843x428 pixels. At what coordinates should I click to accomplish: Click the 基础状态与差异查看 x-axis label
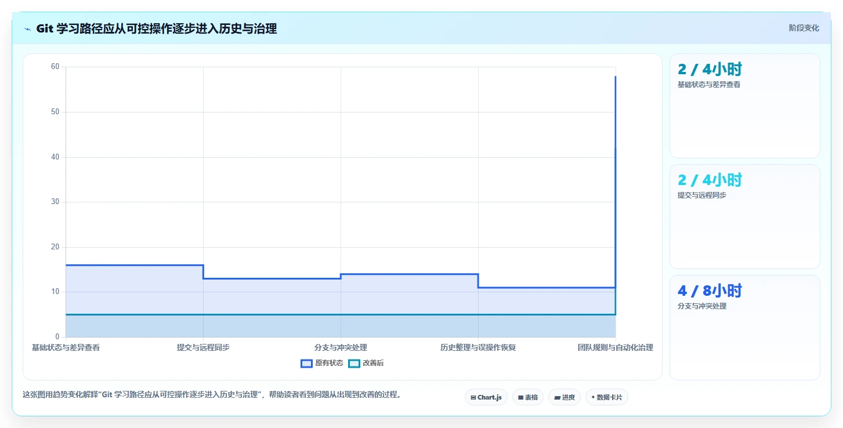66,348
